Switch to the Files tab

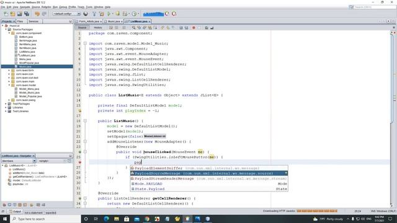(20, 22)
